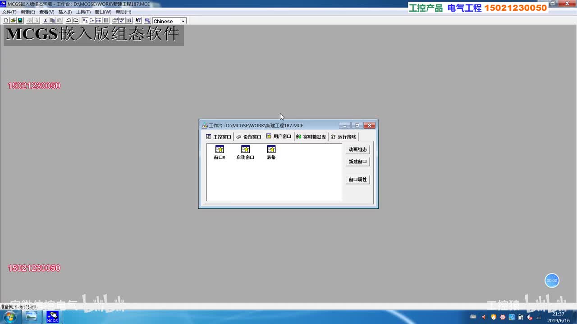Select the 表格 window icon
577x324 pixels.
[271, 153]
